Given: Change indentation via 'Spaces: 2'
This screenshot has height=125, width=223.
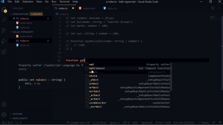Looking at the screenshot, I should tap(115, 123).
